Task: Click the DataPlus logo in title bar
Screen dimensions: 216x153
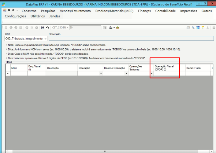Action: [x=4, y=4]
